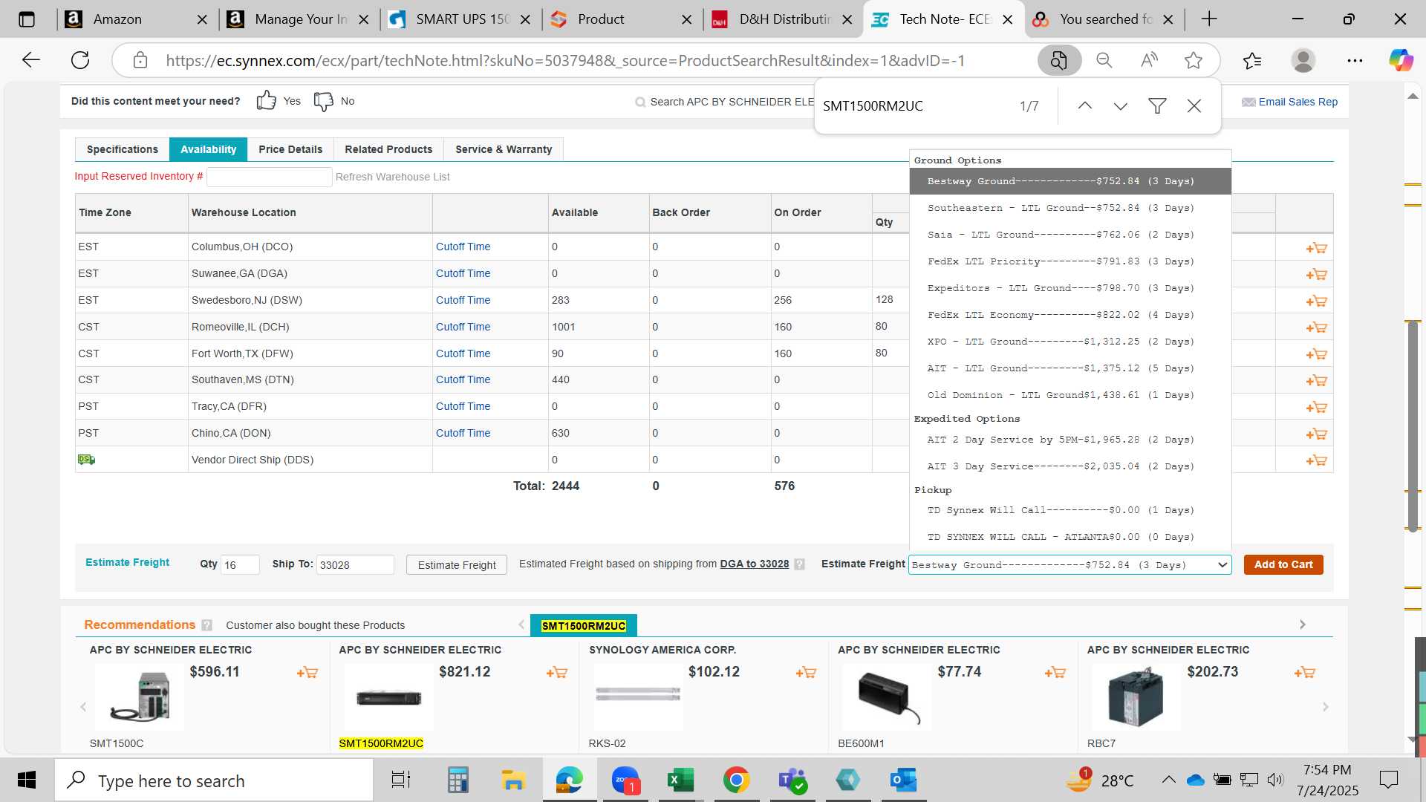Open the Copilot sidebar icon

pyautogui.click(x=1401, y=60)
